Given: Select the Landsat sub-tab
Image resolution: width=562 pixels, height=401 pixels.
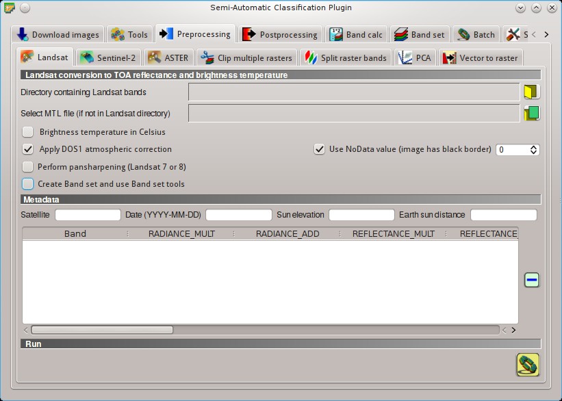Looking at the screenshot, I should [44, 57].
